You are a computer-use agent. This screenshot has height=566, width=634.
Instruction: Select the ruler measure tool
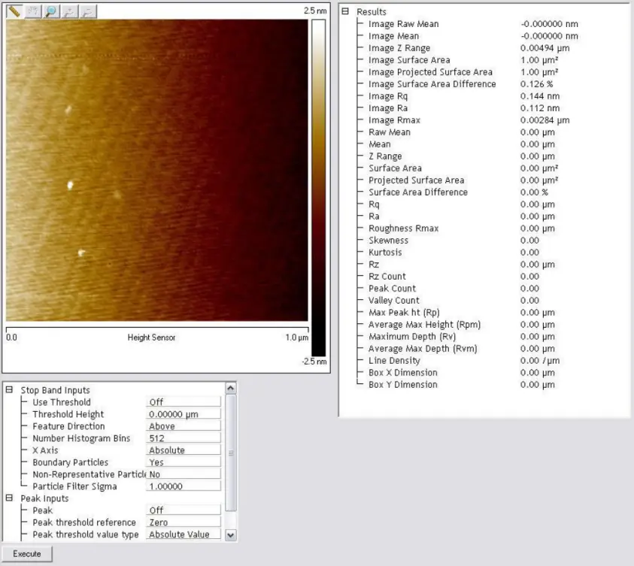(14, 11)
